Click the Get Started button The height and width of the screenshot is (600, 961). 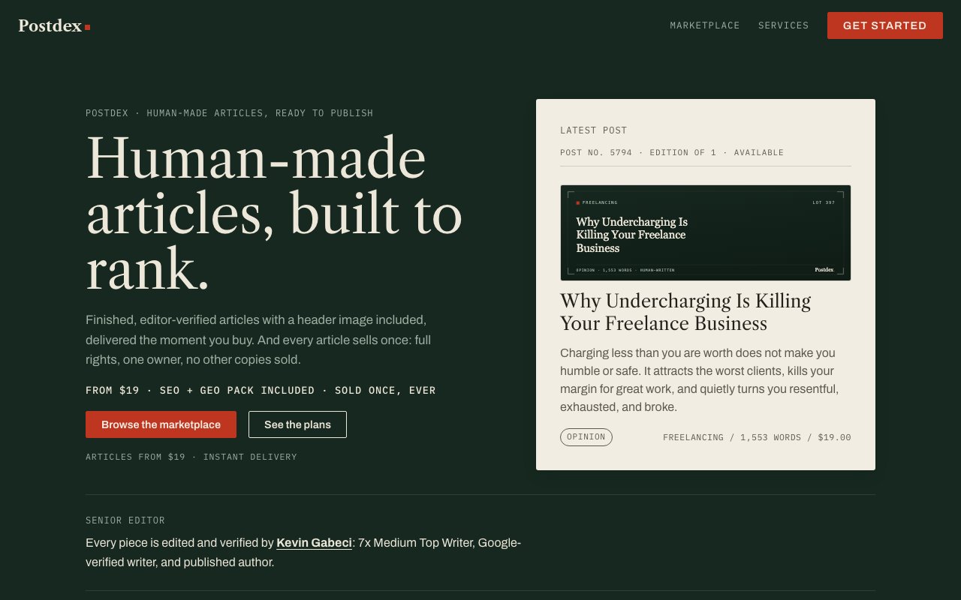pyautogui.click(x=884, y=25)
